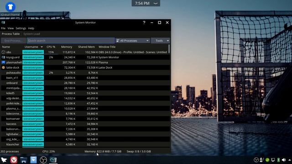Open the Settings menu

[21, 28]
